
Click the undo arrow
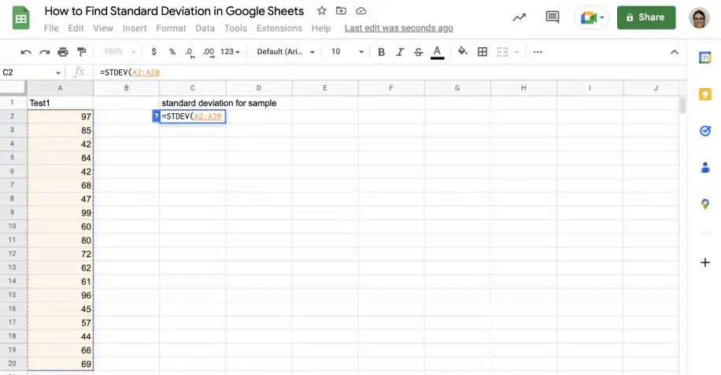pos(26,52)
